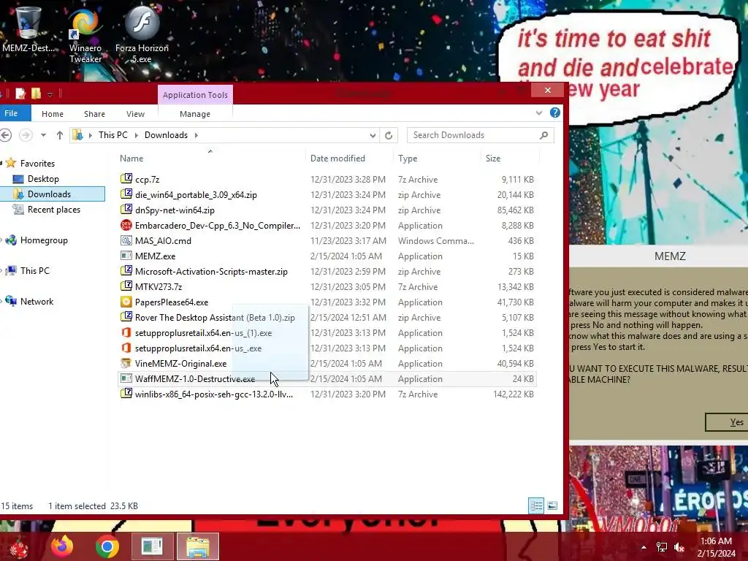The width and height of the screenshot is (748, 561).
Task: Select Favorites in navigation pane
Action: point(37,163)
